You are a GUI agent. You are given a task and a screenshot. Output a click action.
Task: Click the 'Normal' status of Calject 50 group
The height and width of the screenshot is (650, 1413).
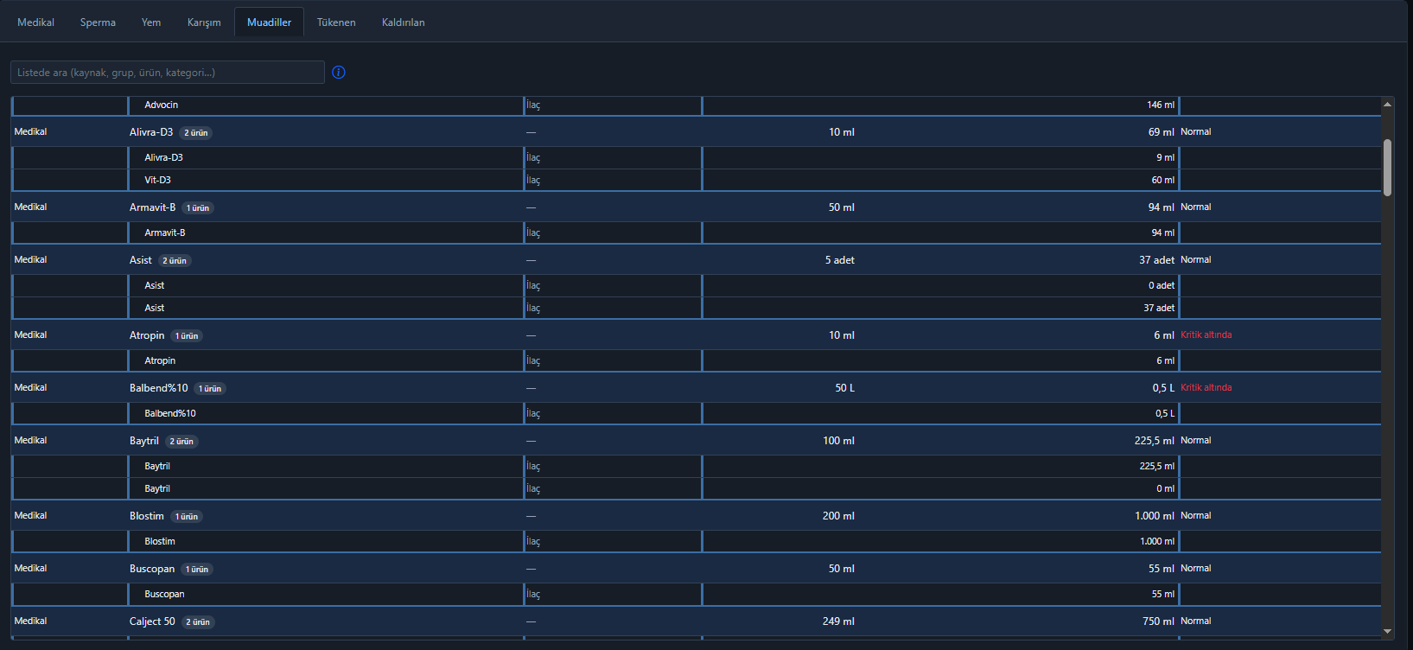point(1196,621)
